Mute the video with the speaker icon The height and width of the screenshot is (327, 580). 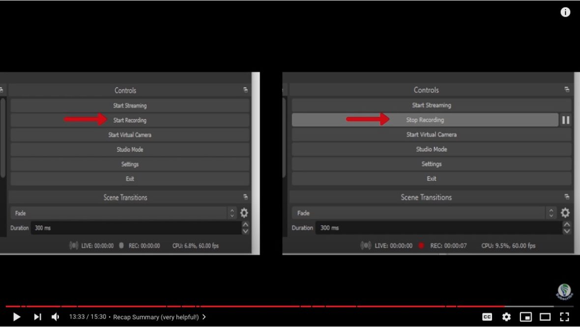pos(55,317)
